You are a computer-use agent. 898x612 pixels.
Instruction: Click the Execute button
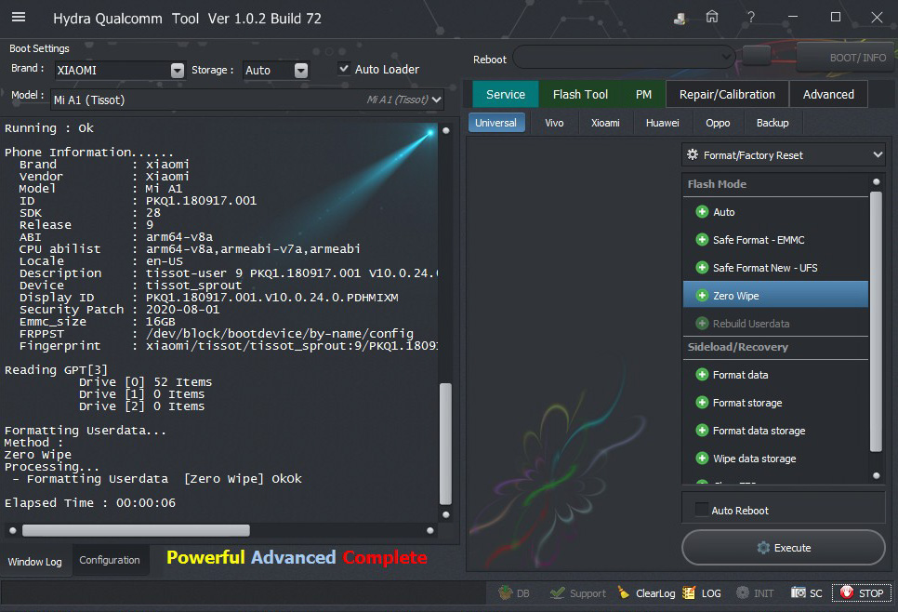coord(783,548)
